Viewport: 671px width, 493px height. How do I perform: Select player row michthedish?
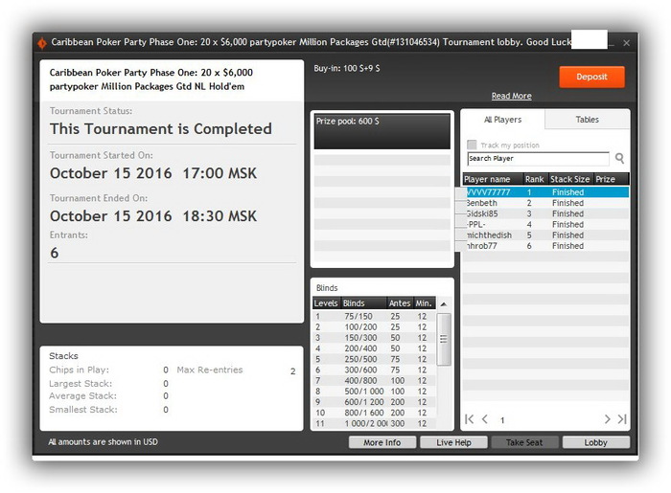click(545, 235)
